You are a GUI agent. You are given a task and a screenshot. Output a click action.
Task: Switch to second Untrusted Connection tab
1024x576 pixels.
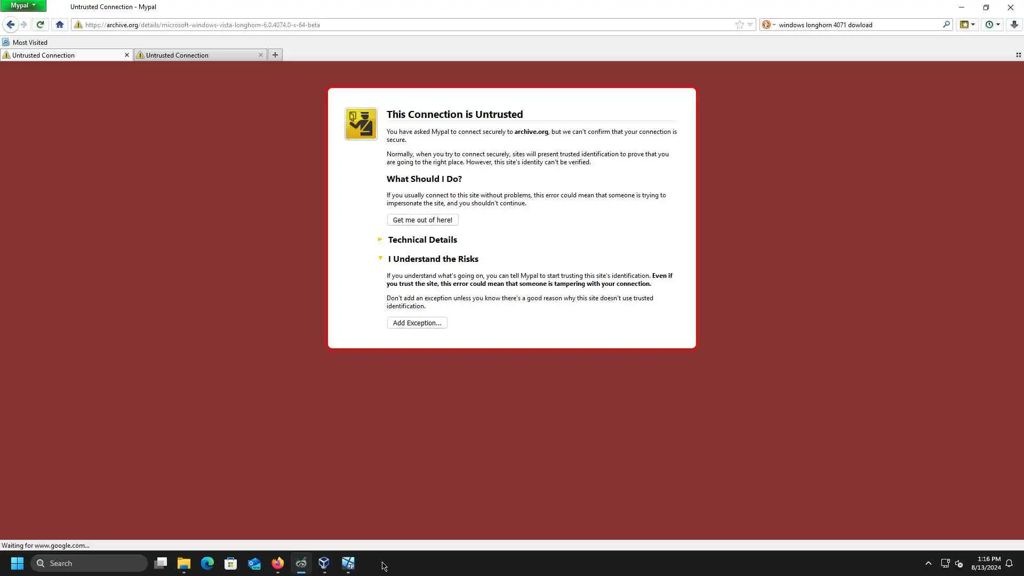pyautogui.click(x=197, y=55)
